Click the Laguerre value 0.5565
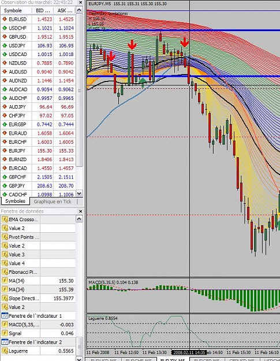Image resolution: width=280 pixels, height=361 pixels. (66, 351)
